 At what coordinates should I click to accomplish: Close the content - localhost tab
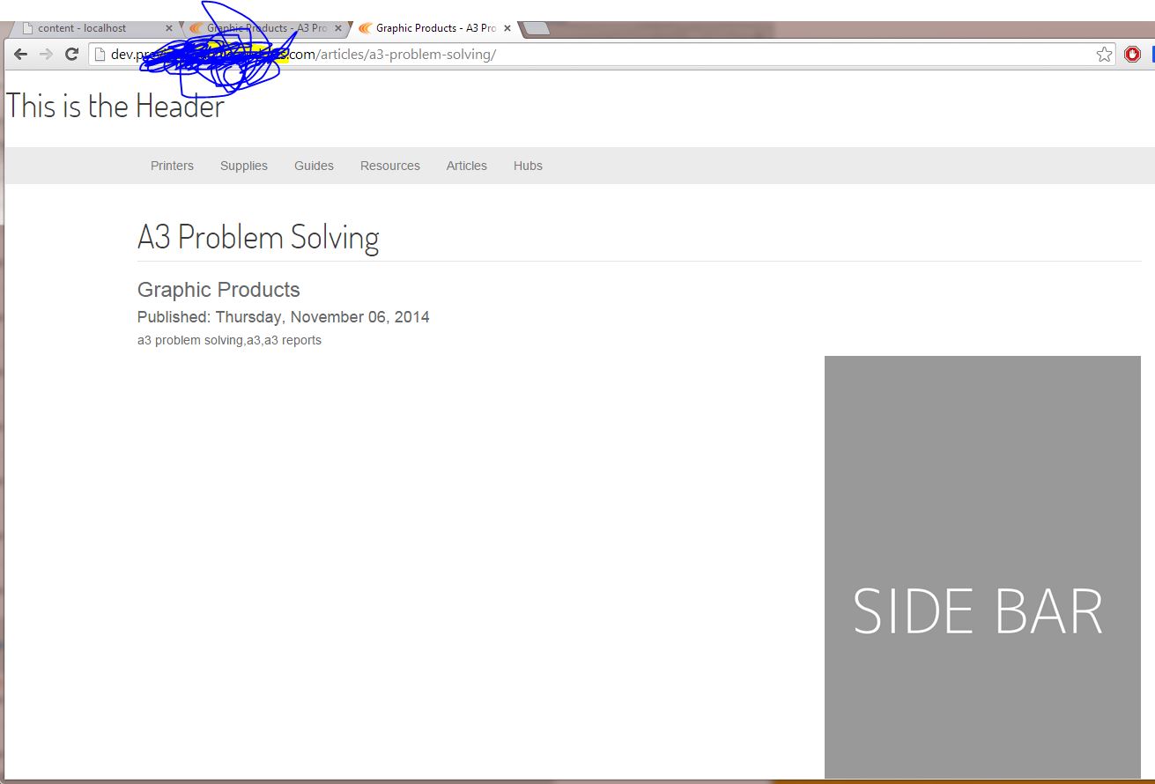[169, 28]
